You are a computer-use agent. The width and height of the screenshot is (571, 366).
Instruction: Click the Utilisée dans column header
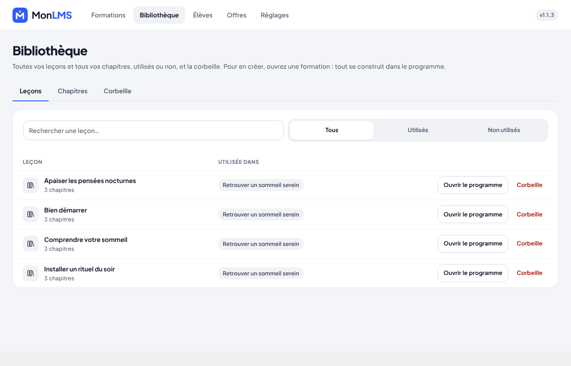(239, 162)
